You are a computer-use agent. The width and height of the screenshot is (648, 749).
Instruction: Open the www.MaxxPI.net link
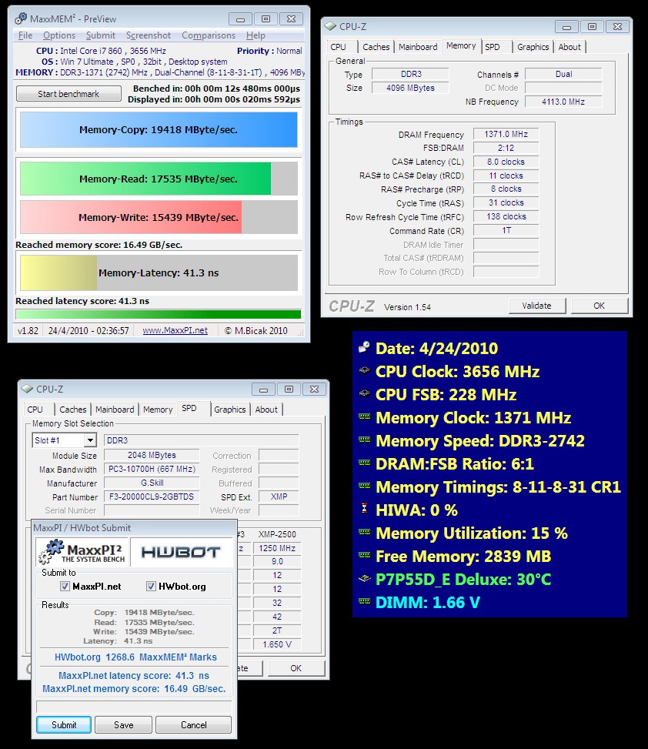point(175,330)
